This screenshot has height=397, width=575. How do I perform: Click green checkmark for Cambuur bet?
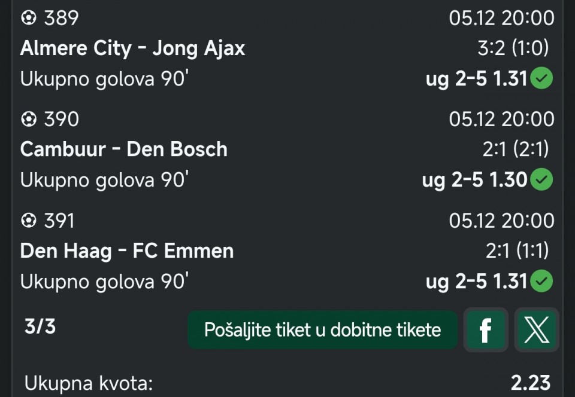tap(541, 179)
